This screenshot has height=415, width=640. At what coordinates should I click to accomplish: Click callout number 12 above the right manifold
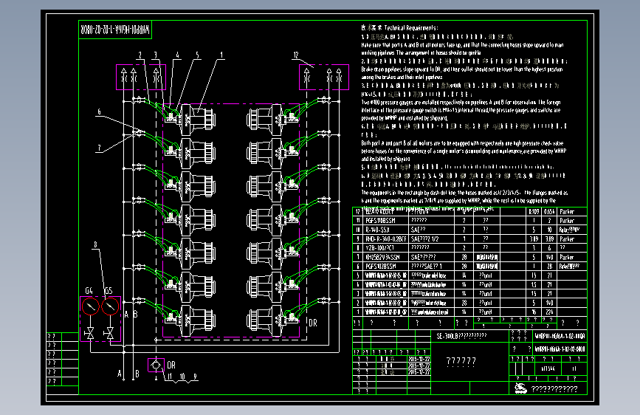296,55
